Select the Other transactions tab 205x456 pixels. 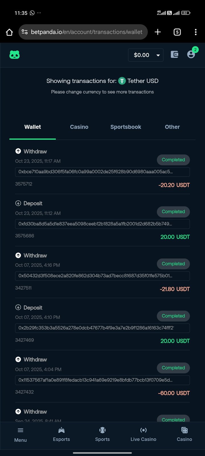172,127
